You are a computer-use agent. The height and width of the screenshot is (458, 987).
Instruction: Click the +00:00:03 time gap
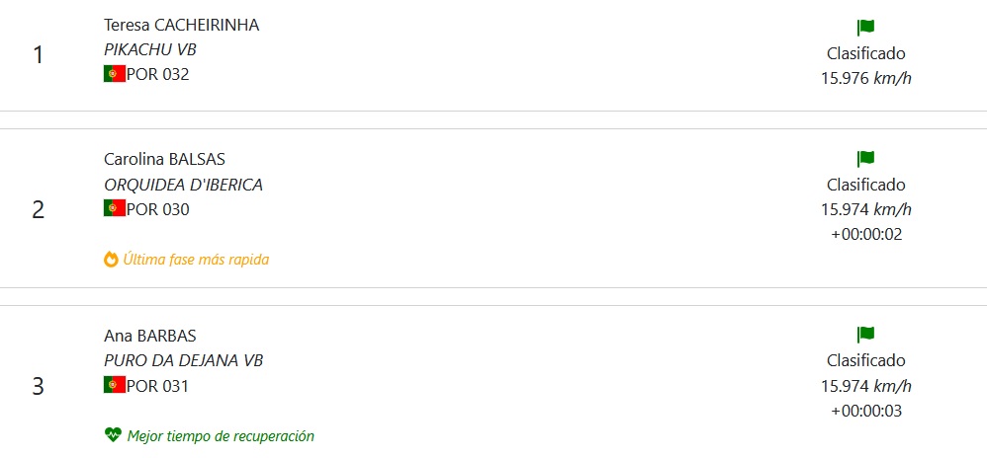point(865,411)
